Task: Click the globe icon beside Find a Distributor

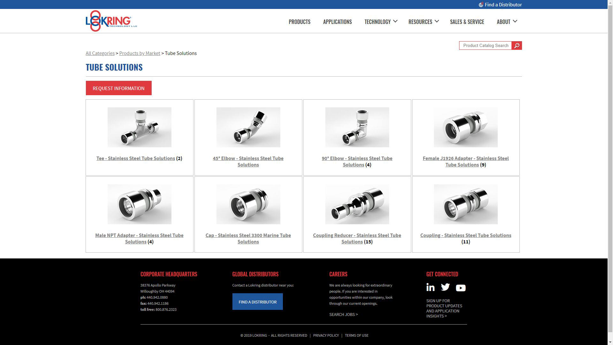Action: [481, 5]
